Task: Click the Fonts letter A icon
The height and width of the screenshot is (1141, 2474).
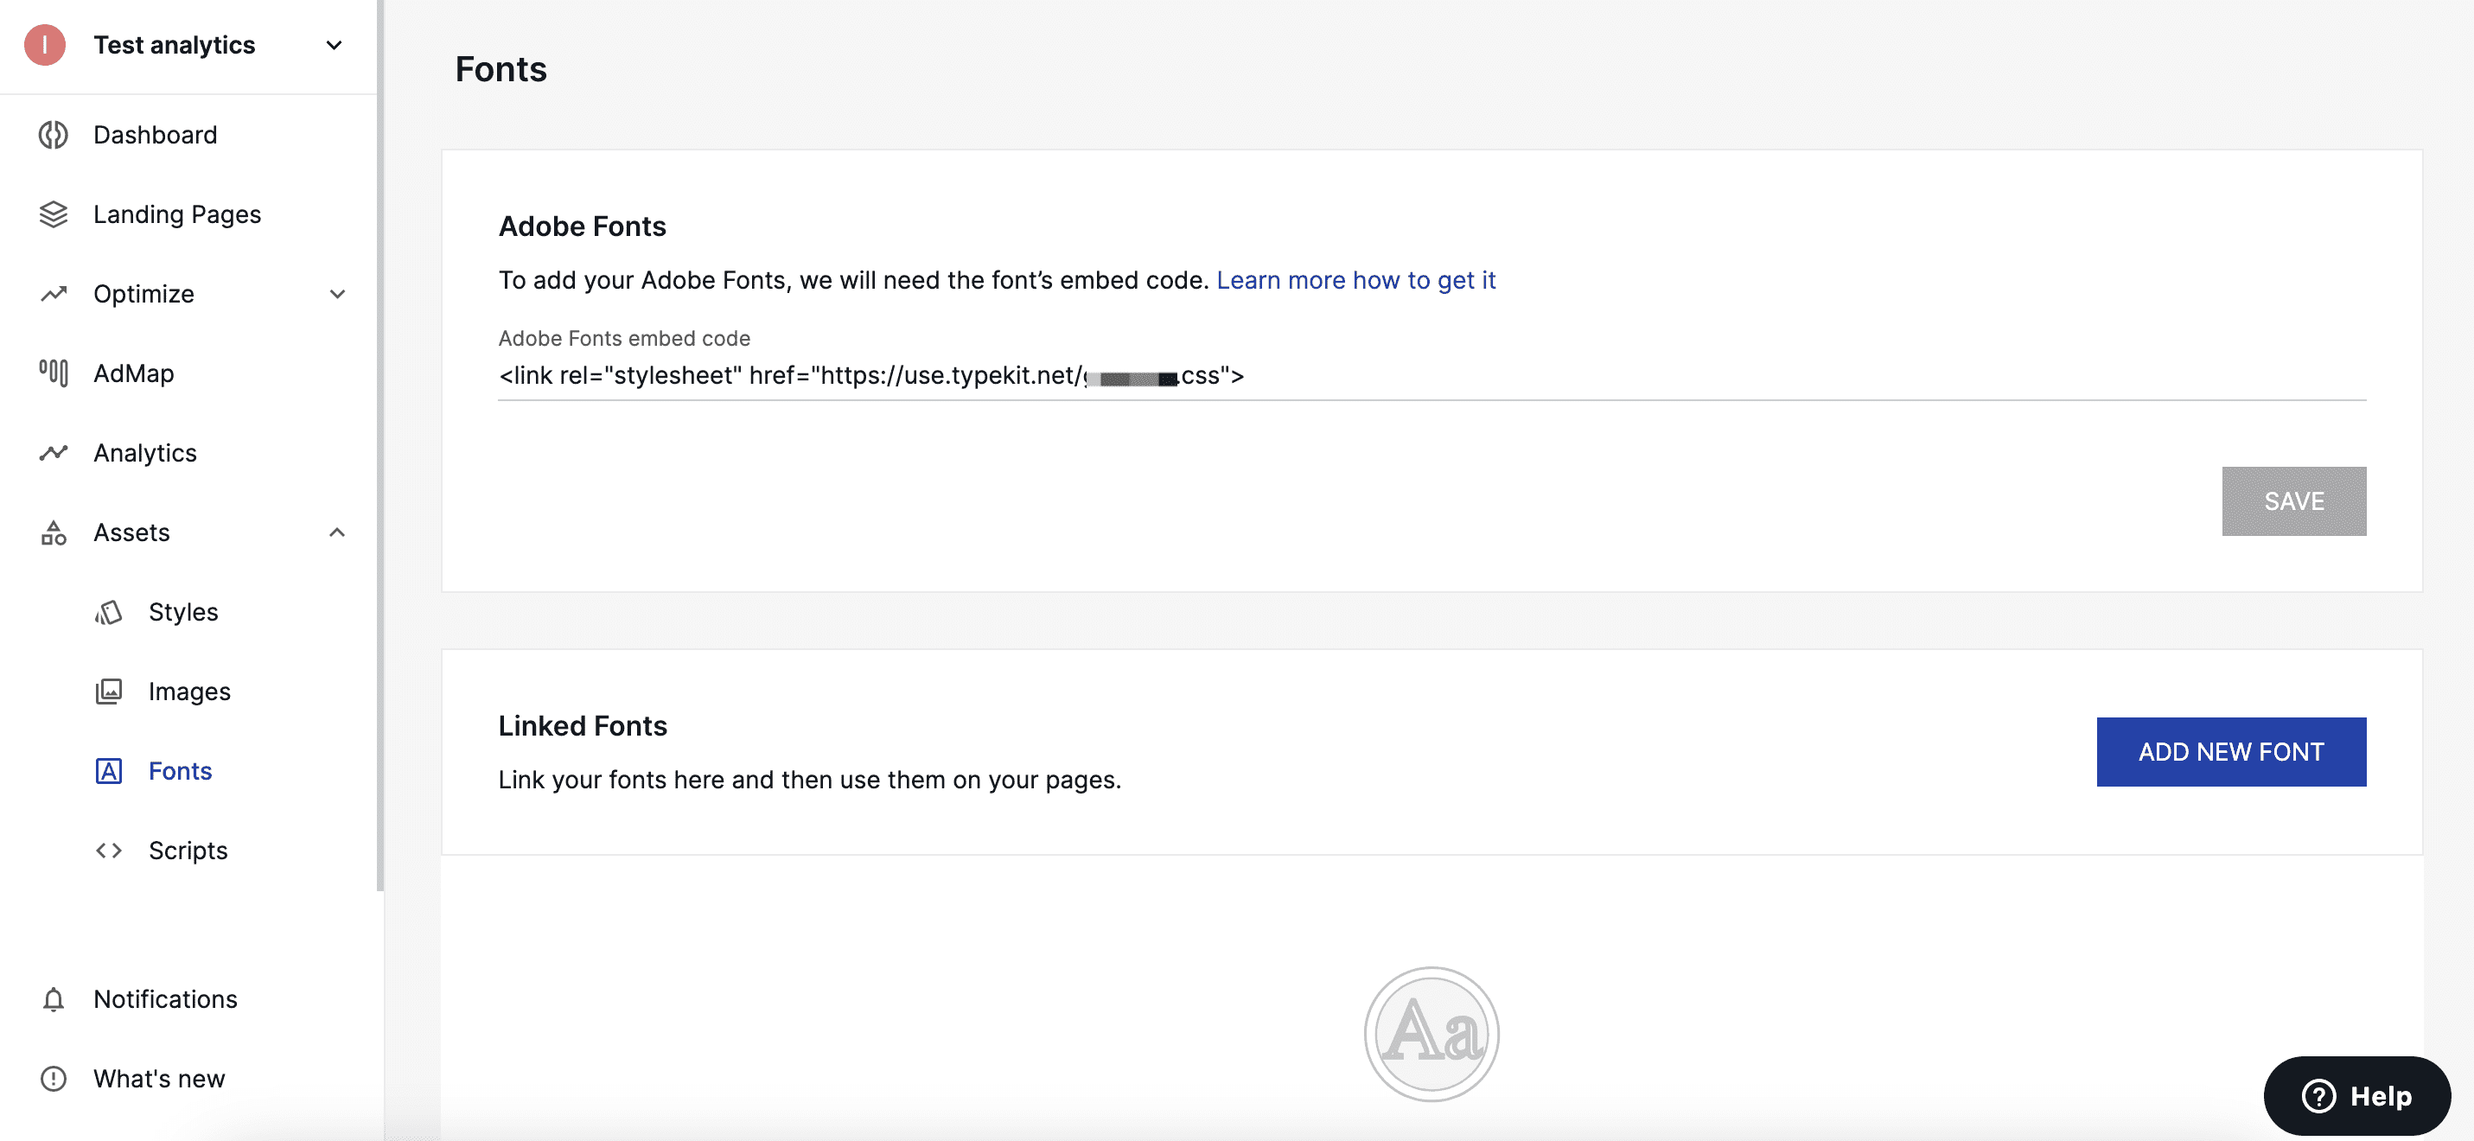Action: 109,770
